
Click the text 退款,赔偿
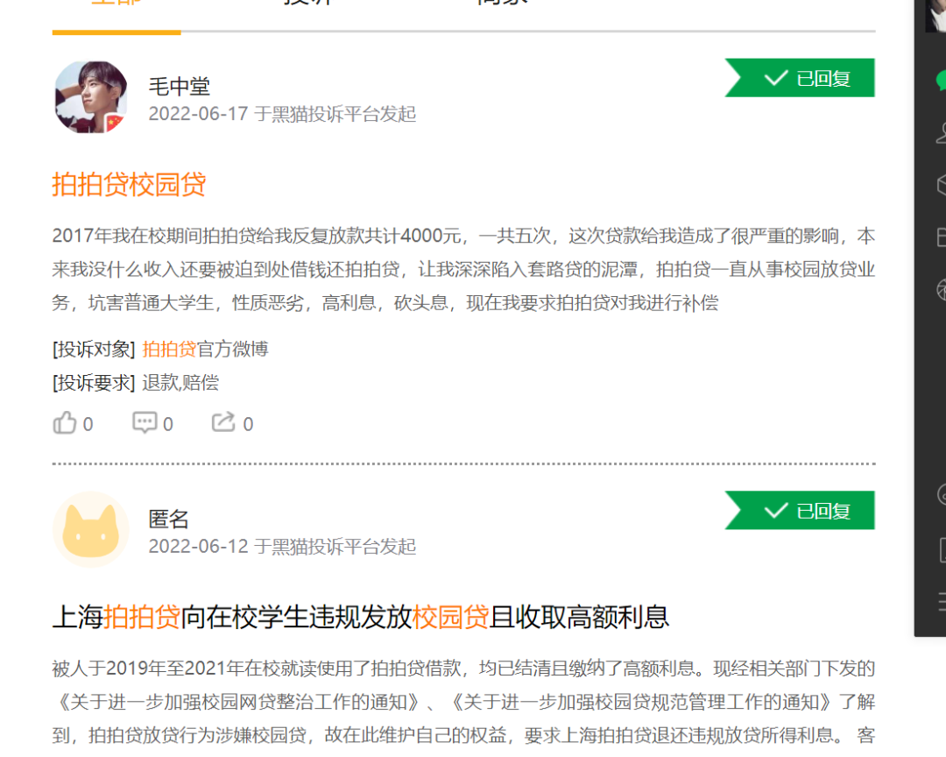tap(180, 383)
